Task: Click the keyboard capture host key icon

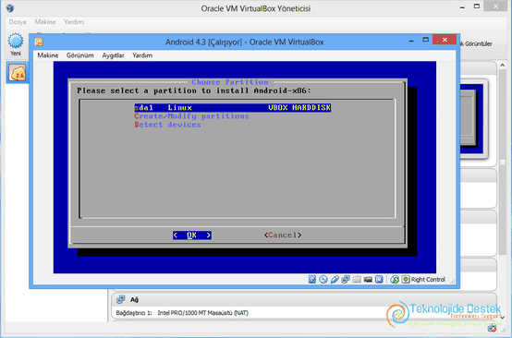Action: pos(406,279)
